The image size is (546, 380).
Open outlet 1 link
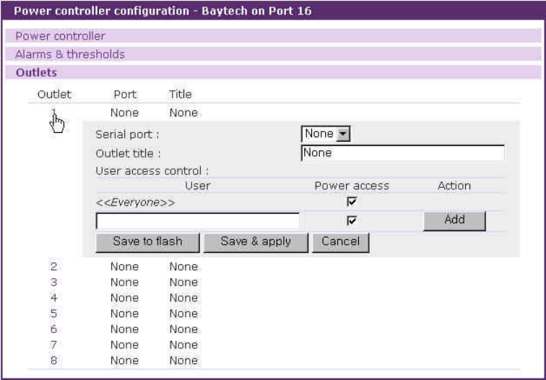53,112
